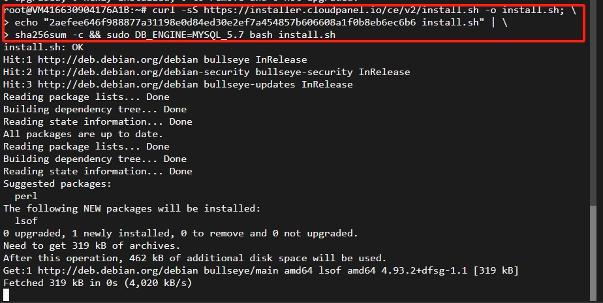Click the "Fetched 319 kB in 0s" line
603x303 pixels.
97,283
